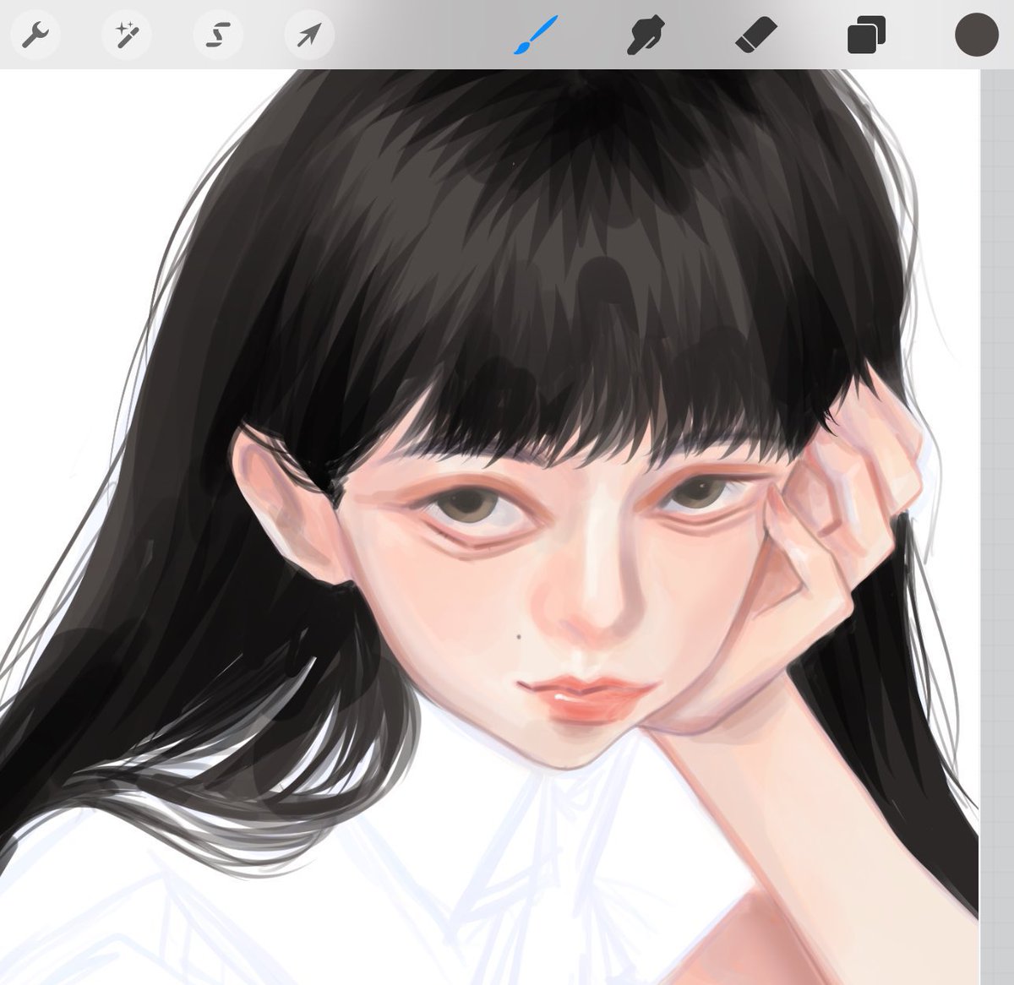Tap the portrait canvas artwork
The height and width of the screenshot is (985, 1014).
(489, 527)
